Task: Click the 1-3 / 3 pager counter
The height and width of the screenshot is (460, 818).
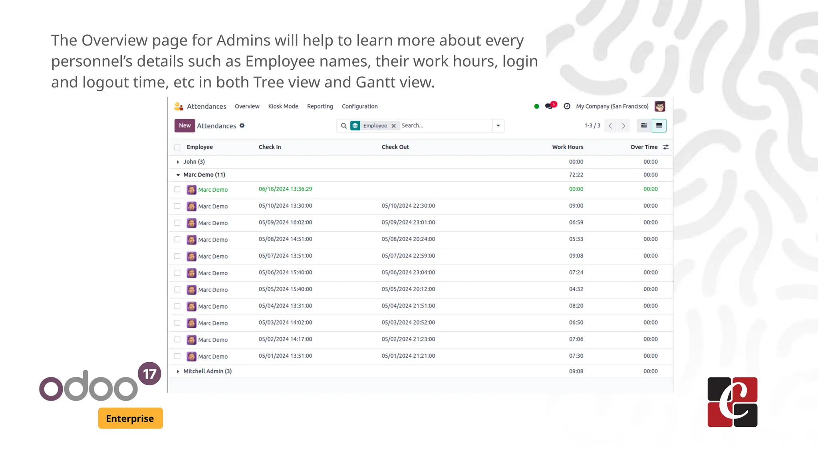Action: coord(592,125)
